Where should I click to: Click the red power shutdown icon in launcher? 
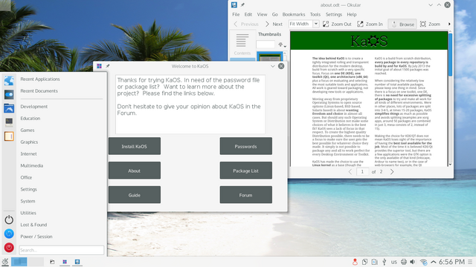pyautogui.click(x=9, y=248)
